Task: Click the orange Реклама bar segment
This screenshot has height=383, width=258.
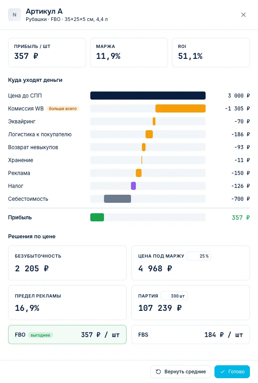Action: click(x=139, y=173)
